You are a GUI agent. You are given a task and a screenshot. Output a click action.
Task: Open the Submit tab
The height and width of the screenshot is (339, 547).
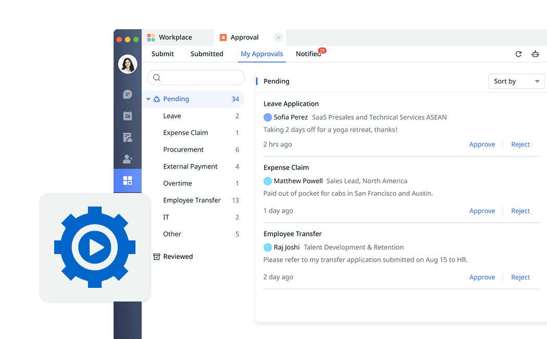coord(163,54)
